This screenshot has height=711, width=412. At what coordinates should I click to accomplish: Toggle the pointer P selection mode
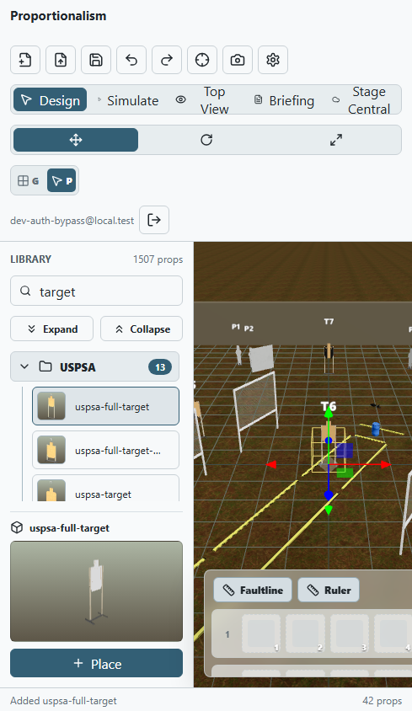click(62, 181)
